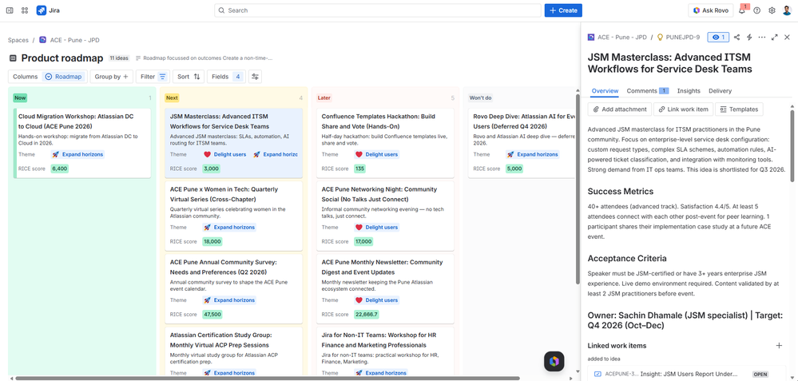
Task: Open ACE Pune x Women in Tech card
Action: 233,216
